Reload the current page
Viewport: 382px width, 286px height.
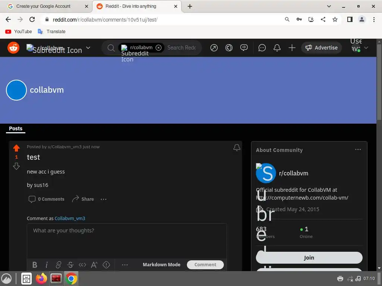pyautogui.click(x=32, y=19)
